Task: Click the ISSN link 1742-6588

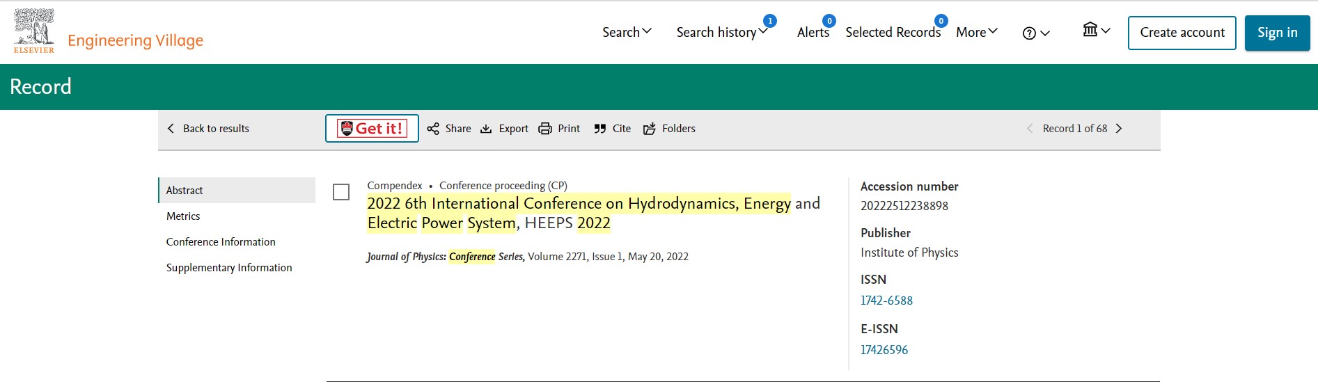Action: pos(886,301)
